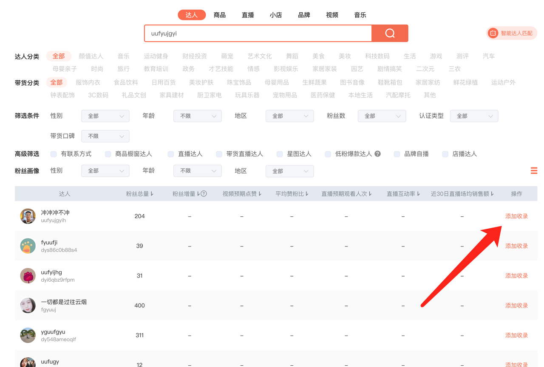Click the question icon next to 粉丝增量
Viewport: 544px width, 367px height.
coord(204,194)
